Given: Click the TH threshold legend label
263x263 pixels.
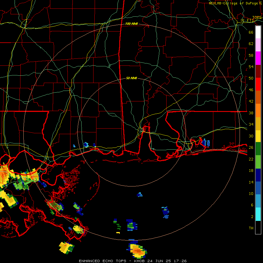Looking at the screenshot, I should [251, 228].
